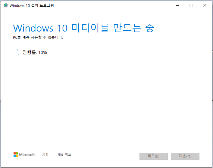Click the Microsoft logo
Image resolution: width=213 pixels, height=168 pixels.
[24, 154]
